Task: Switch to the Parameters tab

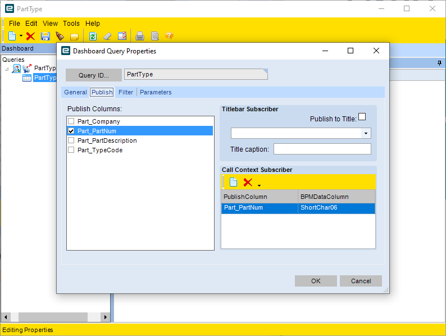Action: [156, 92]
